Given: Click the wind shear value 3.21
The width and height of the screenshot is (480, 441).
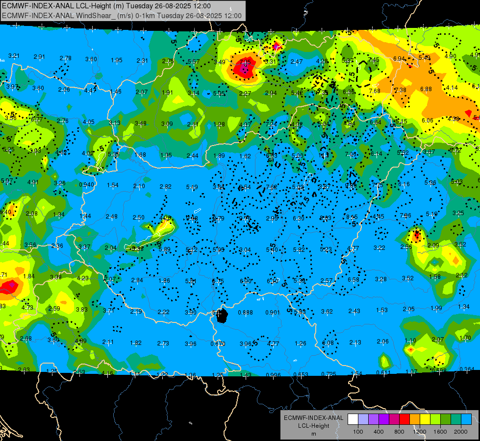Looking at the screenshot, I should [x=14, y=56].
